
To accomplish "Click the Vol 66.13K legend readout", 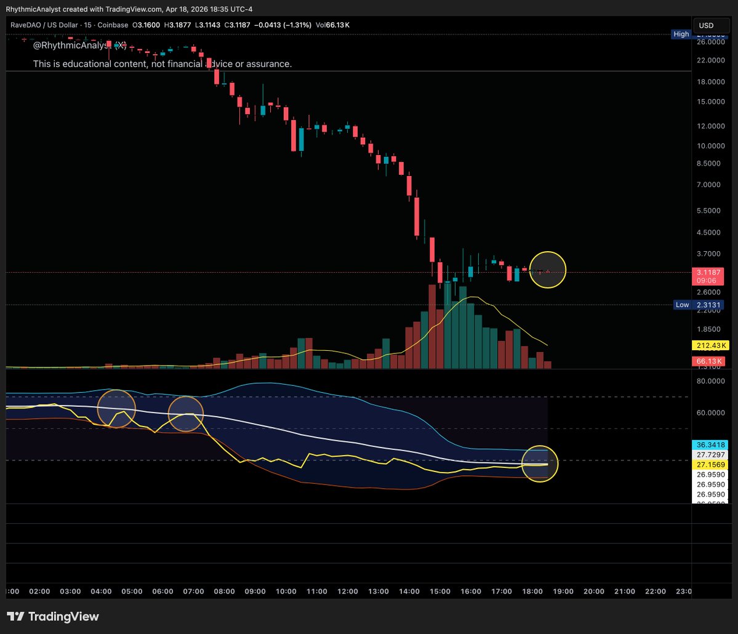I will point(333,25).
